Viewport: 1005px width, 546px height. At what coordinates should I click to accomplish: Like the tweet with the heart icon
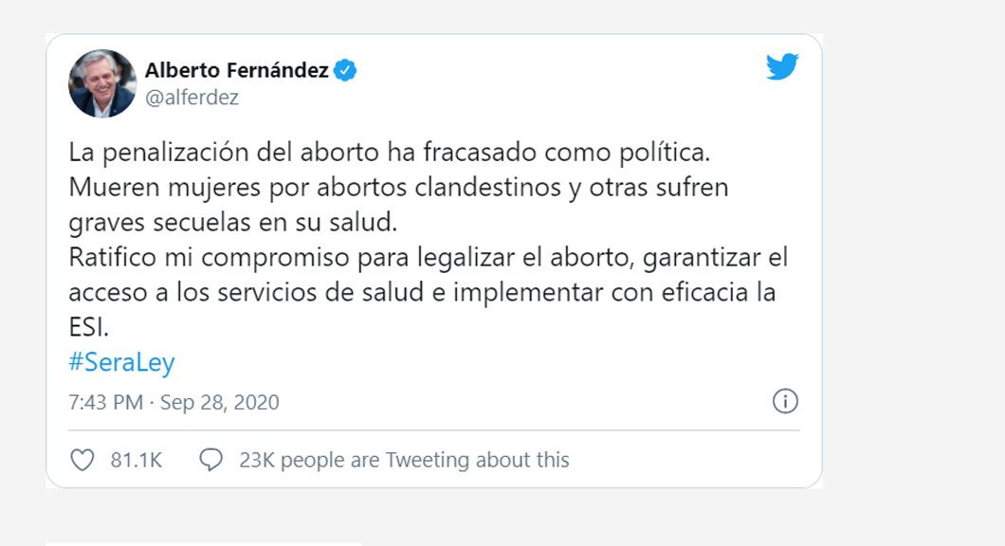[83, 461]
